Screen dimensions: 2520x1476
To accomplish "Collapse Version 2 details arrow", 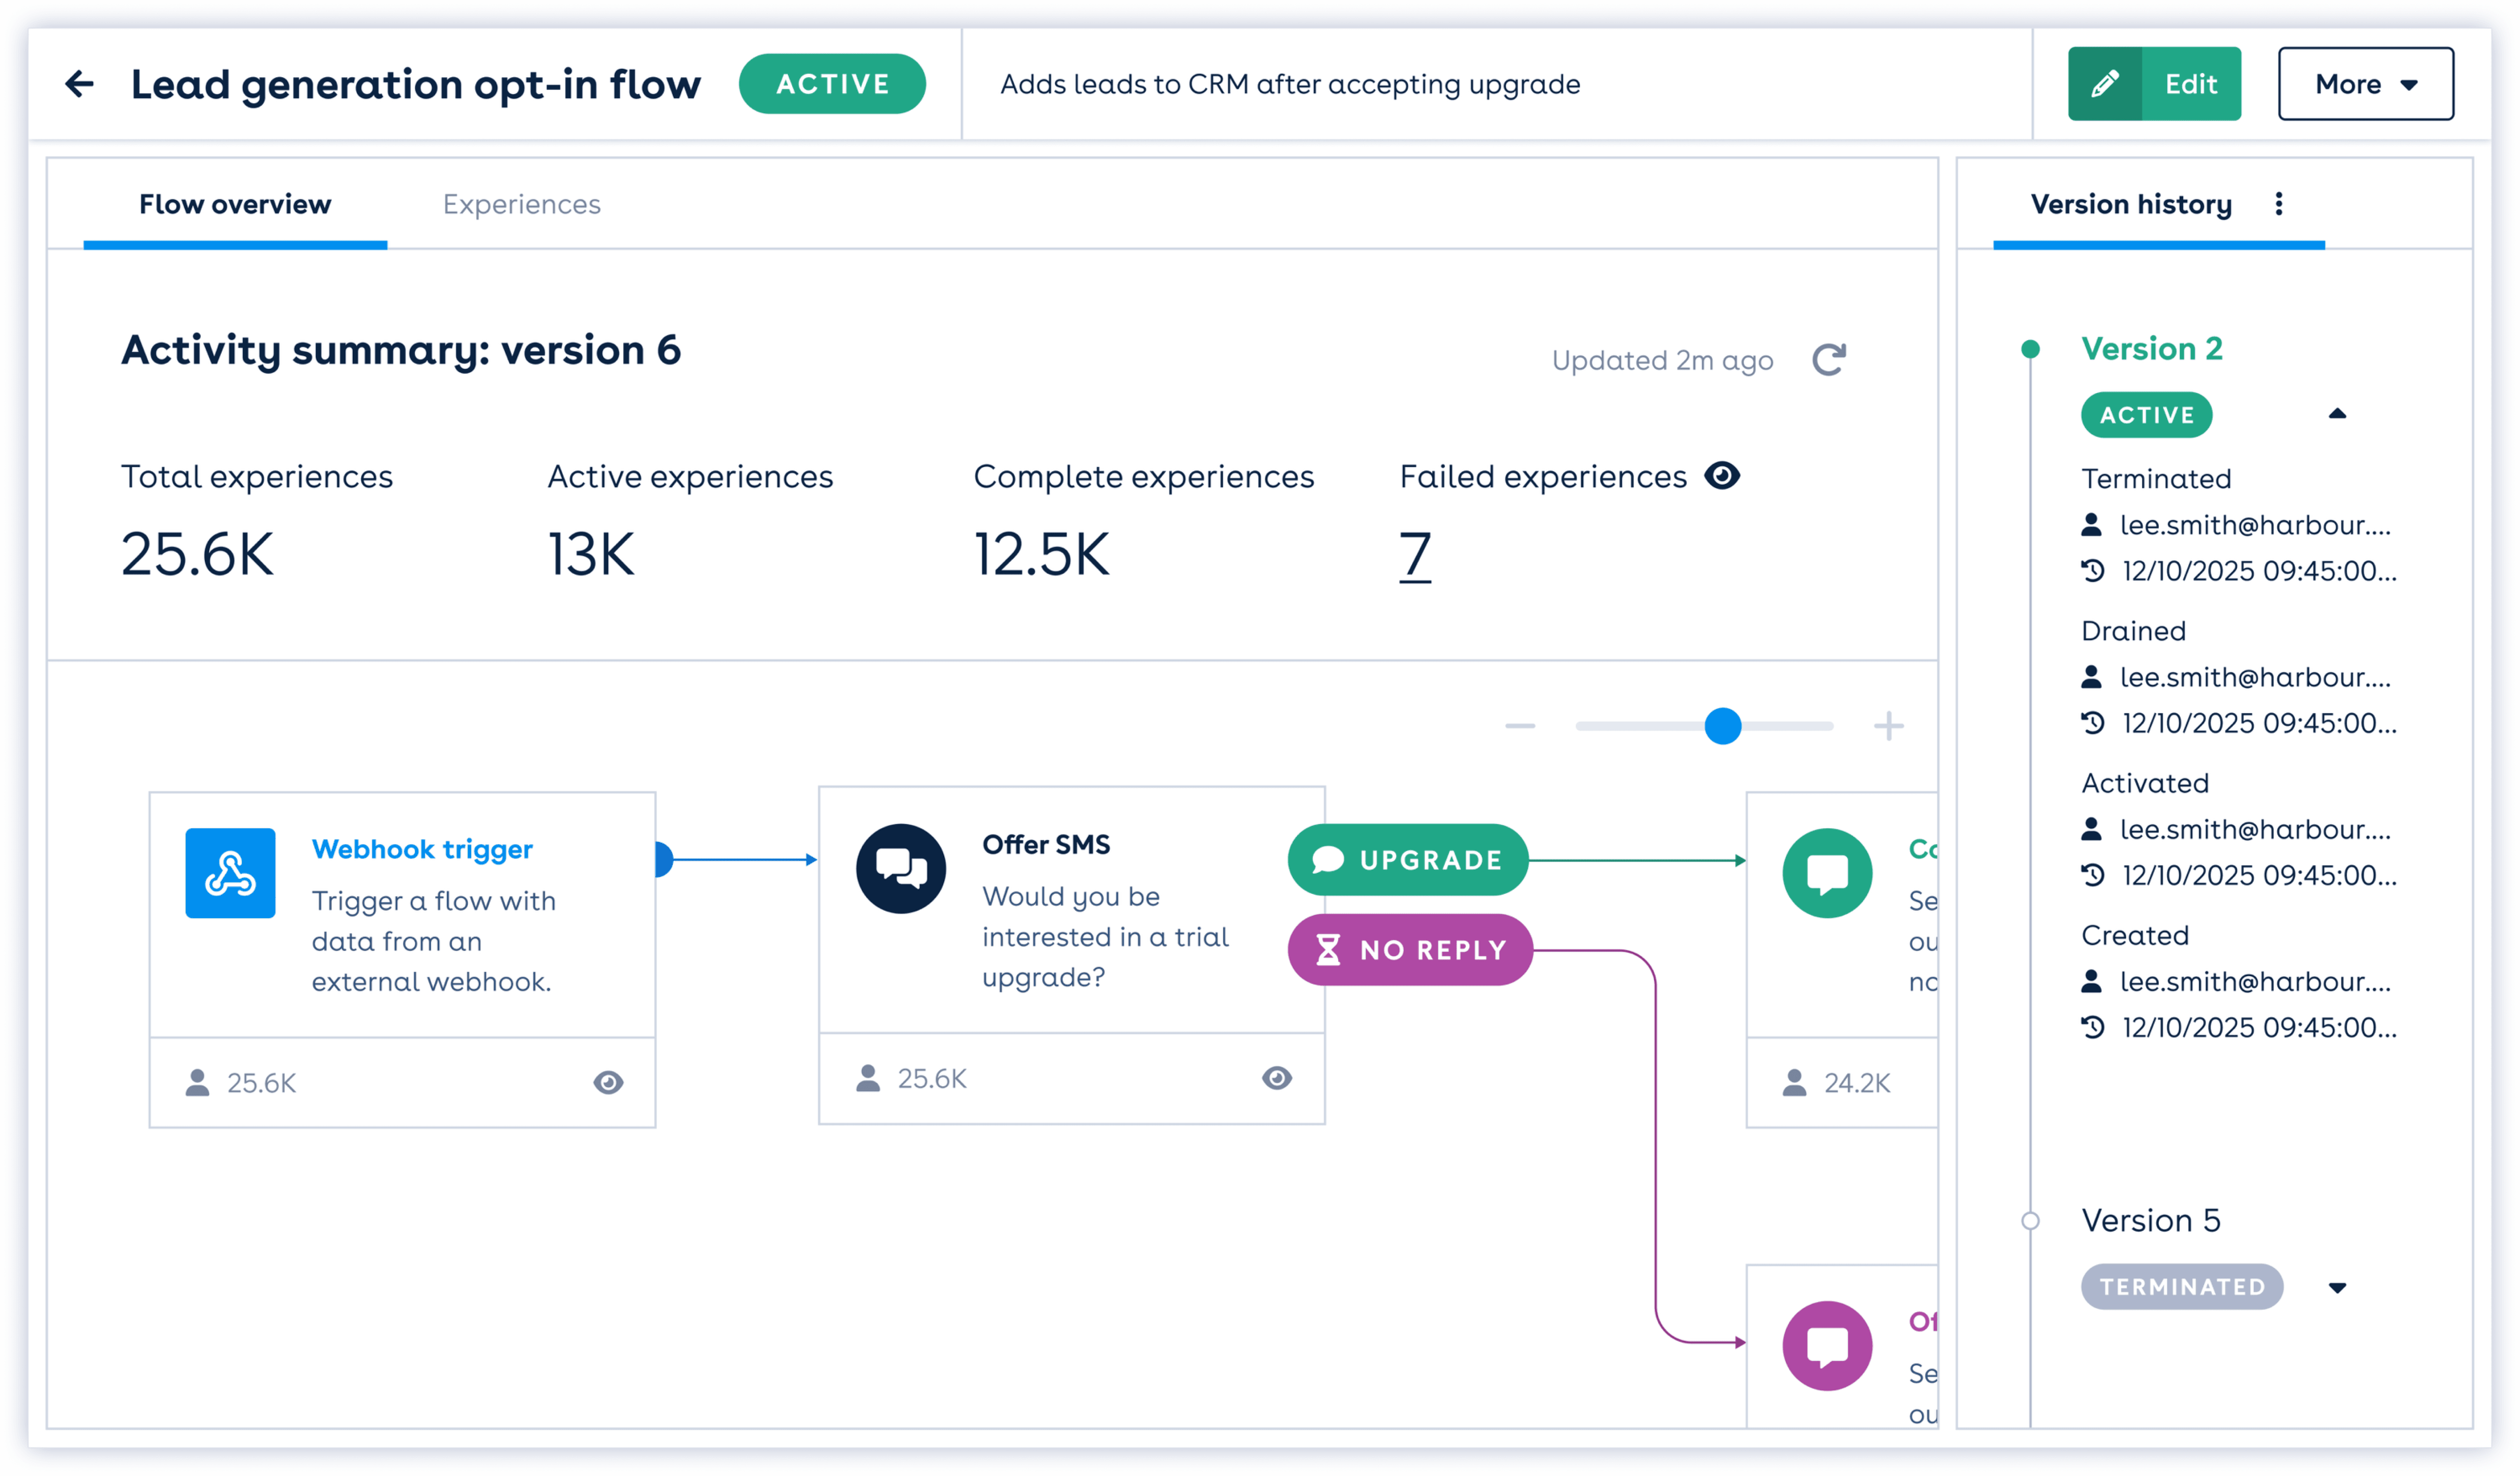I will (x=2337, y=414).
